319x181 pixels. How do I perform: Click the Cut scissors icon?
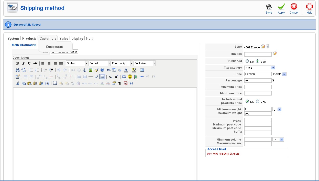(18, 83)
